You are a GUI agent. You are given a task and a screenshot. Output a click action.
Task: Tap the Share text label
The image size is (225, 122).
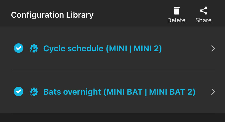coord(203,20)
